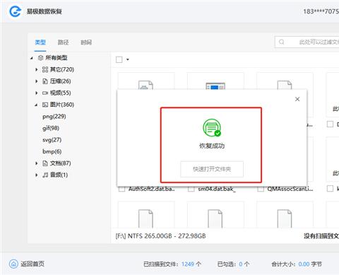Image resolution: width=339 pixels, height=275 pixels.
Task: Click the 其它(720) grid icon
Action: pos(45,69)
